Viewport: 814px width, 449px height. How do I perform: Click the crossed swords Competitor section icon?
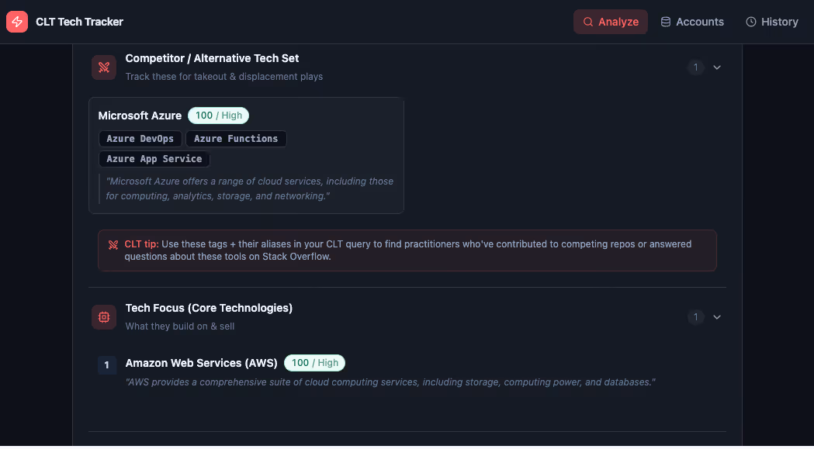tap(104, 67)
